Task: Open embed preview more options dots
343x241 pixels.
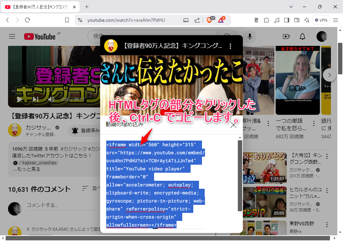Action: 230,46
